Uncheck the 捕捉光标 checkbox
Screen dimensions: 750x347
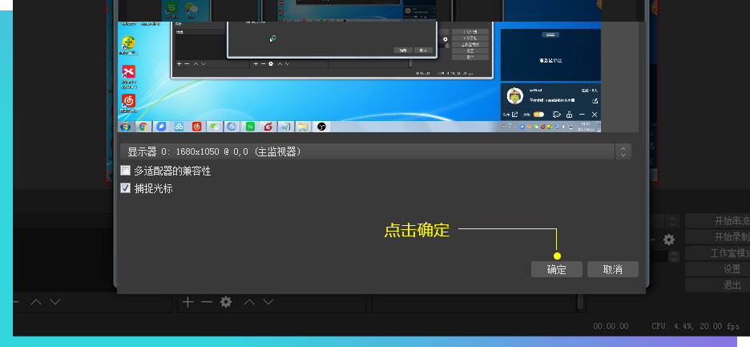125,188
